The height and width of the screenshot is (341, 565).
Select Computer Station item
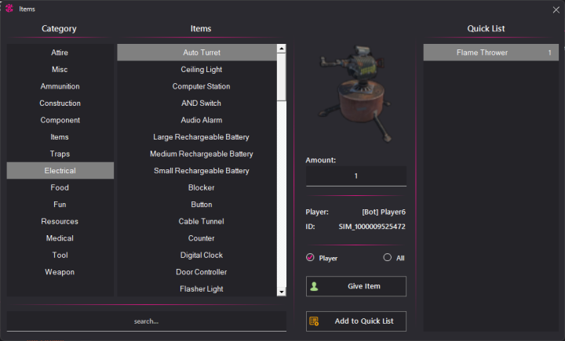[197, 86]
